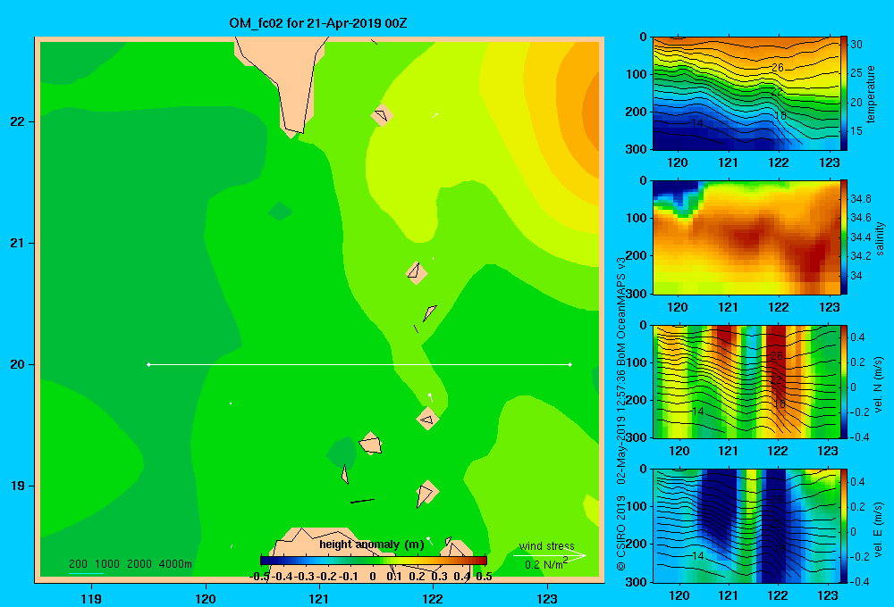Click the '26' isotherm label in the temperature plot
894x607 pixels.
click(x=778, y=68)
